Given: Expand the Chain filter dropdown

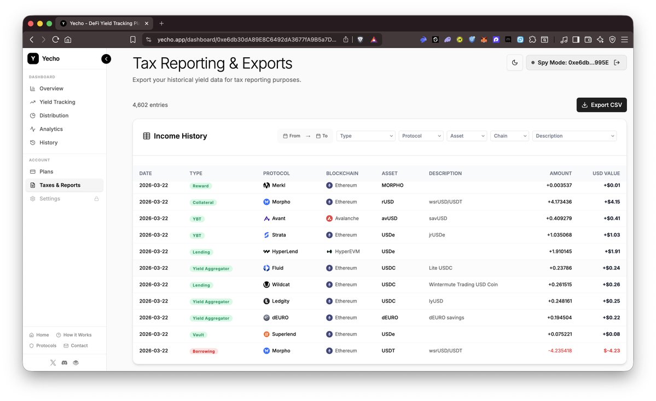Looking at the screenshot, I should [x=509, y=135].
